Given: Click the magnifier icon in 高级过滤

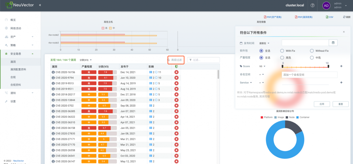Looking at the screenshot, I should click(169, 60).
